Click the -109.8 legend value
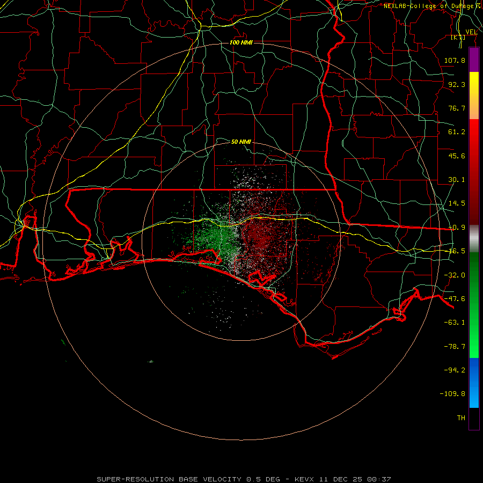 pos(452,394)
